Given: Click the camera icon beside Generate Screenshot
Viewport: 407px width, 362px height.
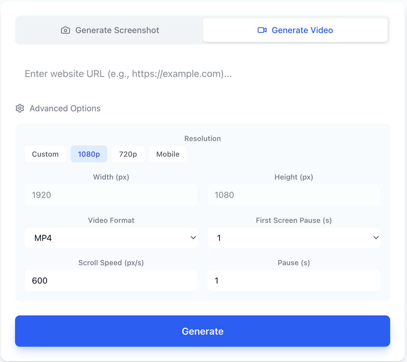Looking at the screenshot, I should [x=65, y=30].
